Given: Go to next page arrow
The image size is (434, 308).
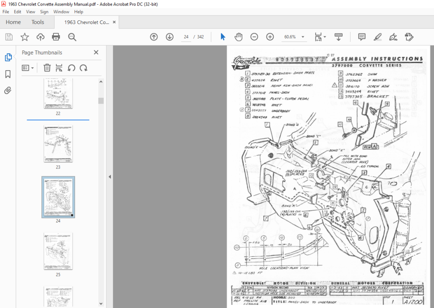Looking at the screenshot, I should [170, 37].
